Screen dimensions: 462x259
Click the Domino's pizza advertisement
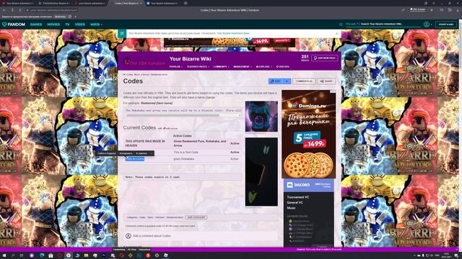click(x=308, y=134)
